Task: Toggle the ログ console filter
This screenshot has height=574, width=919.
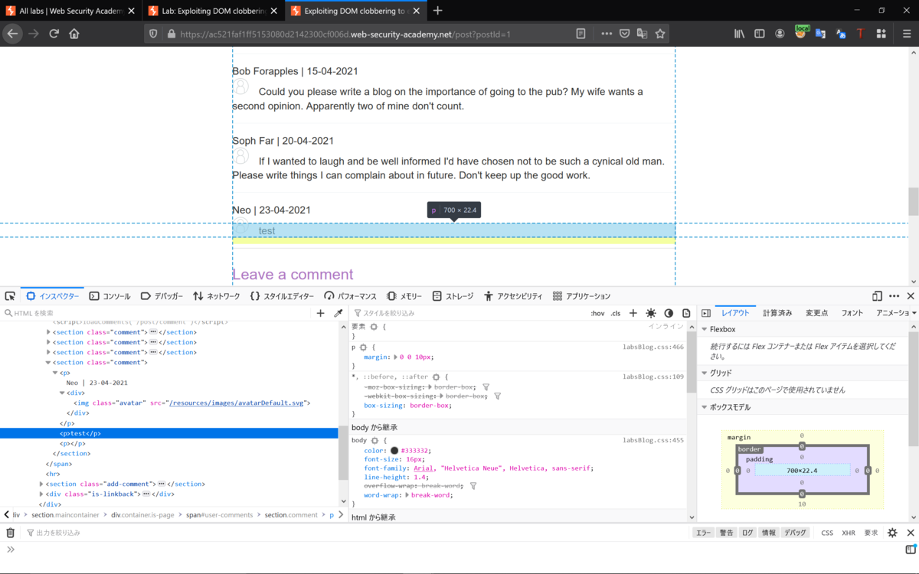Action: point(747,533)
